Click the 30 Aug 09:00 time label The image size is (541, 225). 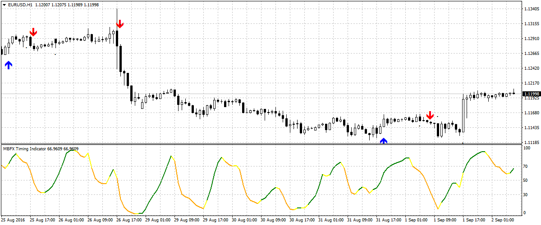(274, 220)
